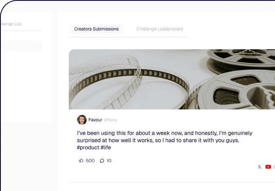Click the post text starting "I've been using"

coord(164,137)
